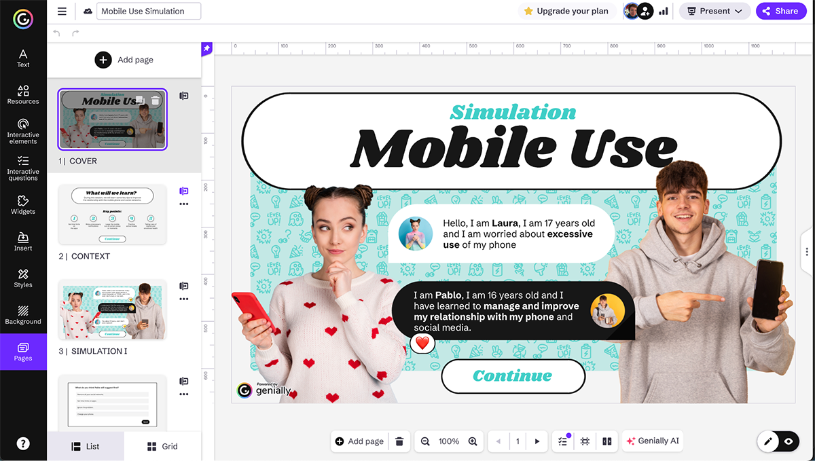The width and height of the screenshot is (815, 461).
Task: Switch to preview mode with the eye toggle
Action: (788, 441)
